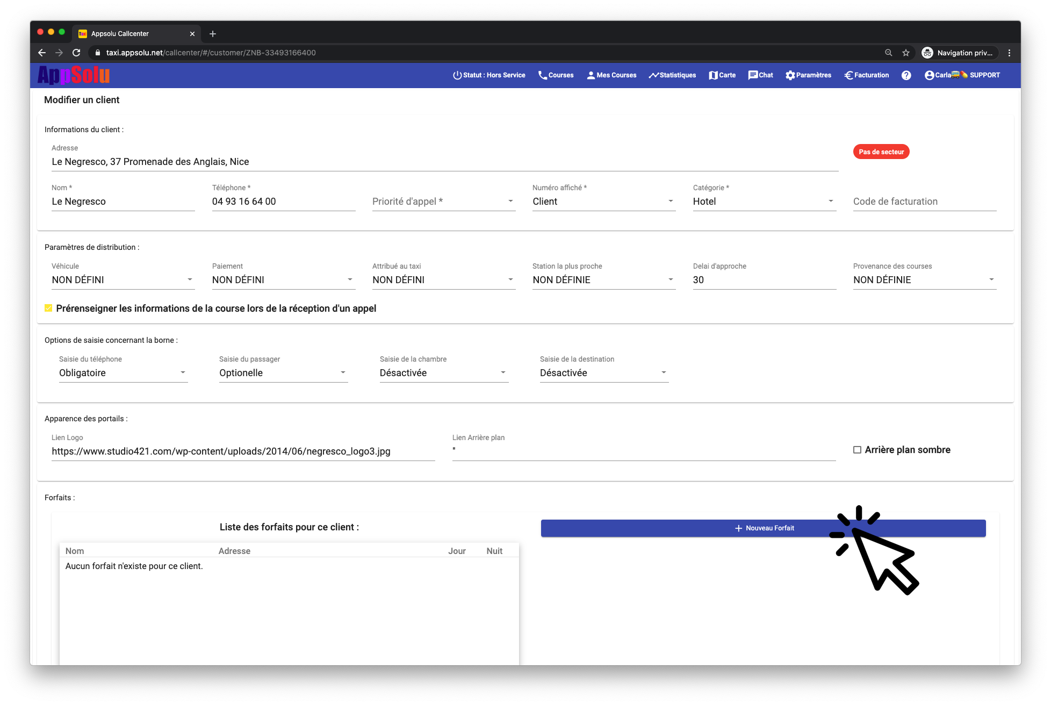Open Carla SUPPORT user account icon

929,75
